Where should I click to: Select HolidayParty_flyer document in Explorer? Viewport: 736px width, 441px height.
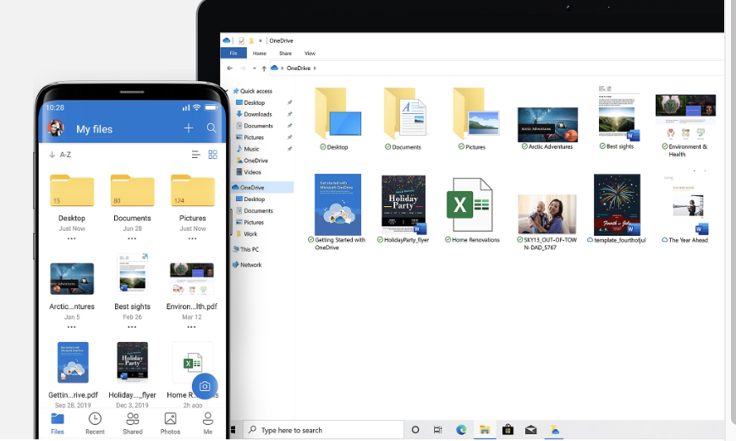point(404,209)
